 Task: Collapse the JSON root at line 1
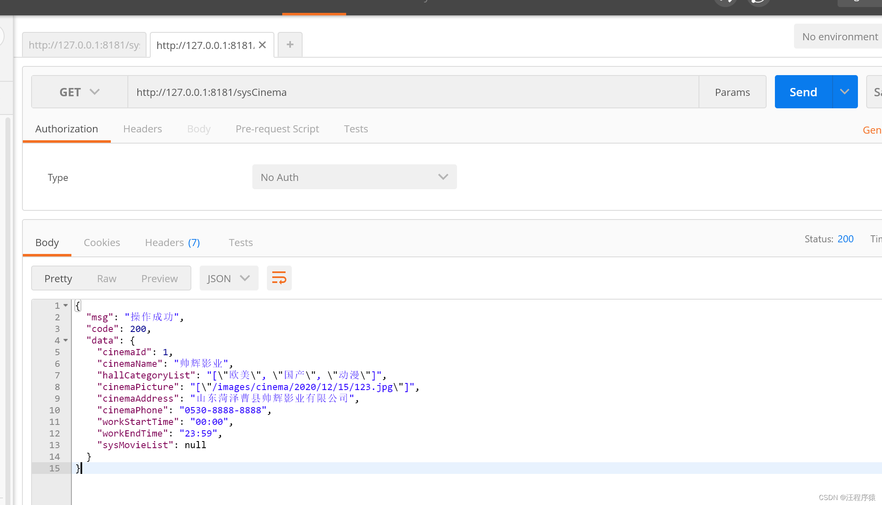[x=66, y=305]
